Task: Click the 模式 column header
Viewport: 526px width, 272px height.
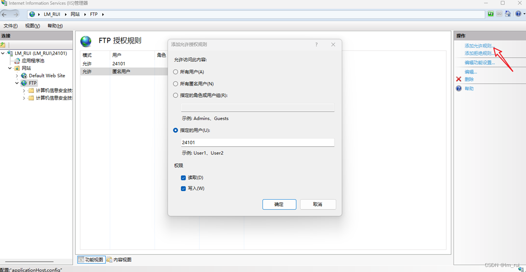Action: pyautogui.click(x=95, y=55)
